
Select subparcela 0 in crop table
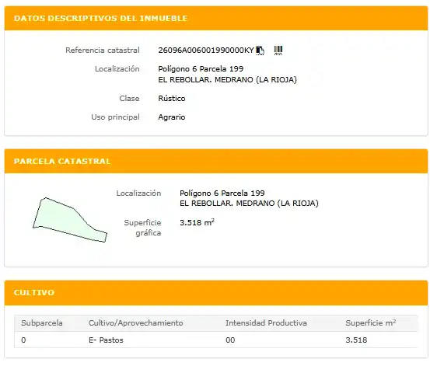click(x=23, y=340)
